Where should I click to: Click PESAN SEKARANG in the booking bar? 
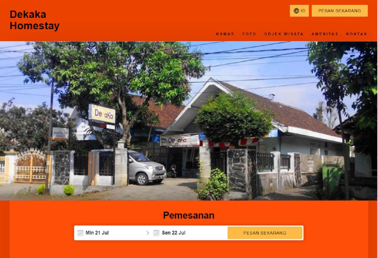(x=265, y=233)
